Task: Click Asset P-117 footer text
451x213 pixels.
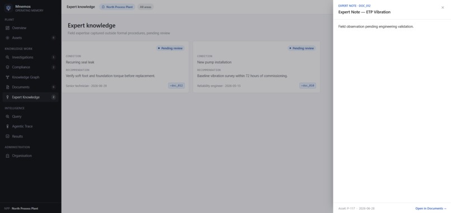Action: pyautogui.click(x=346, y=209)
